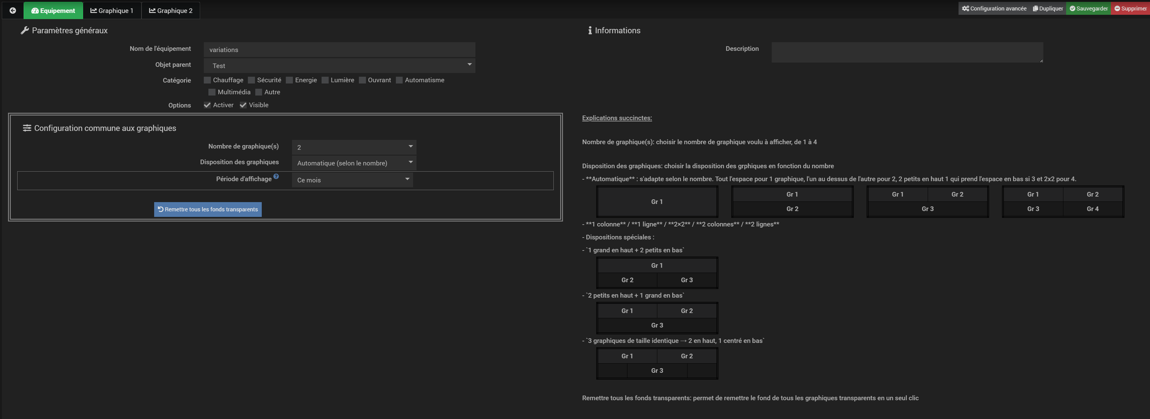Open the Disposition des graphiques dropdown

(x=354, y=163)
